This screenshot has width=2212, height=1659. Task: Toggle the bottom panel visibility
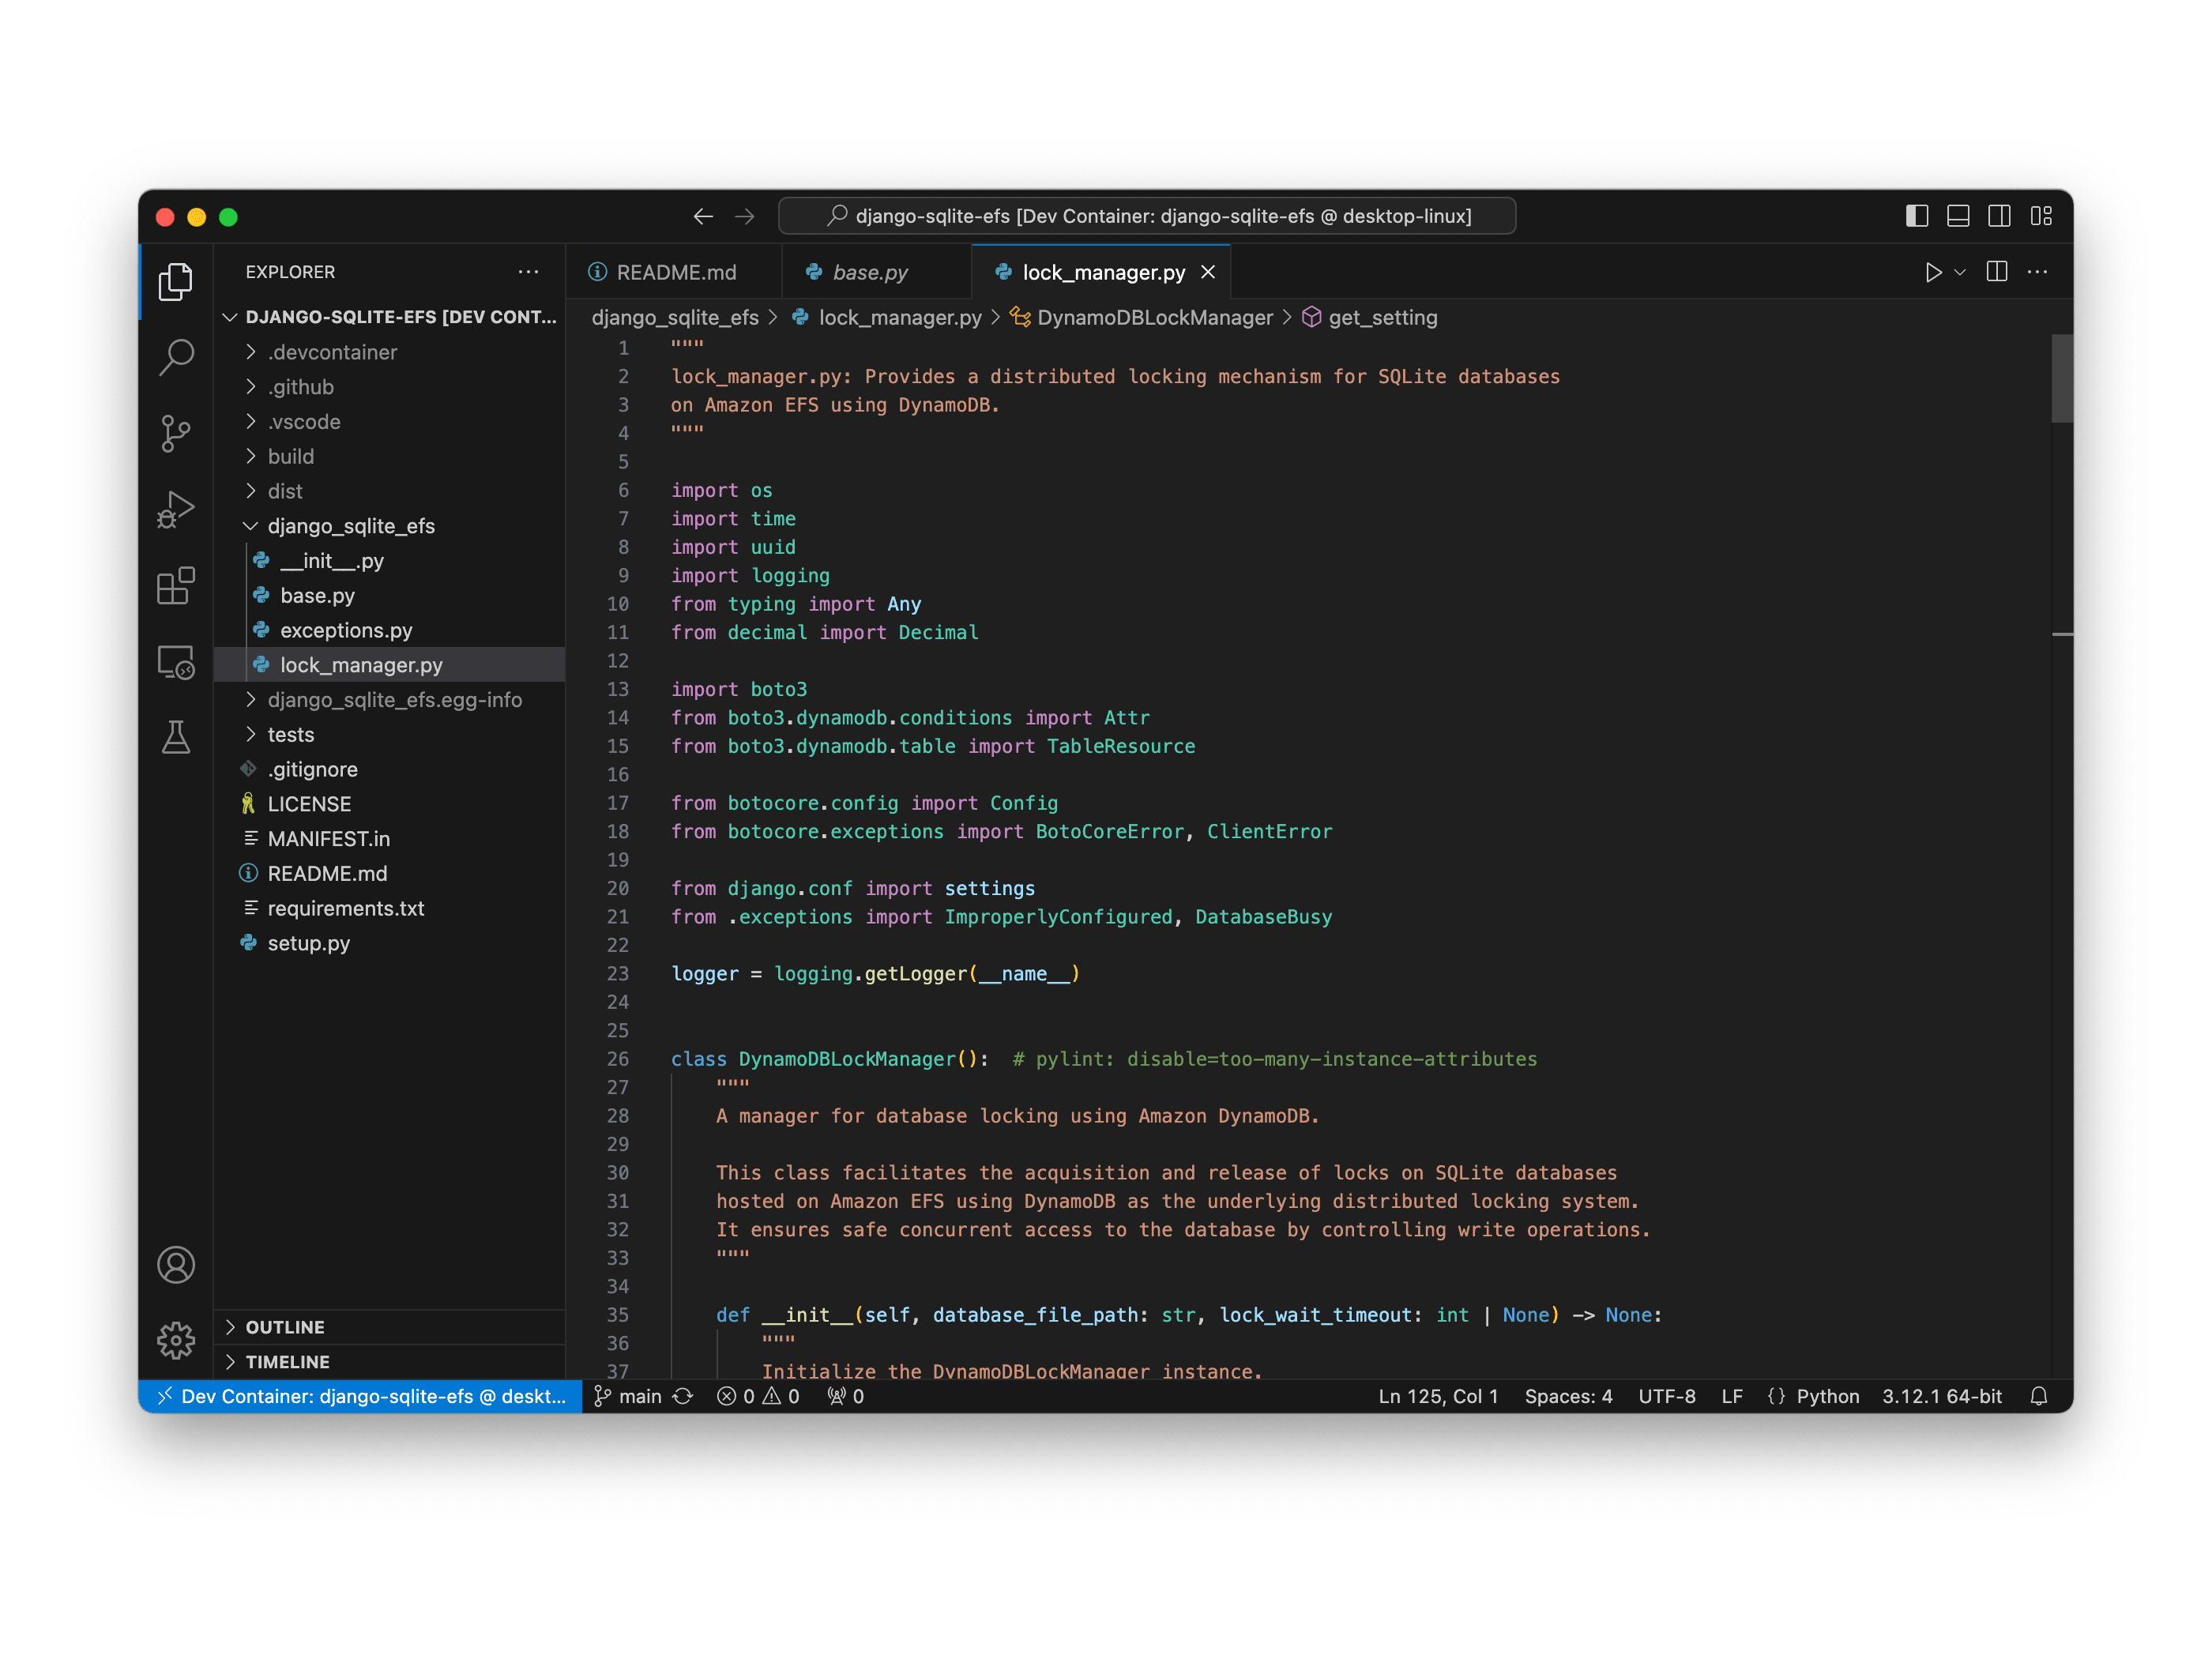coord(1958,216)
